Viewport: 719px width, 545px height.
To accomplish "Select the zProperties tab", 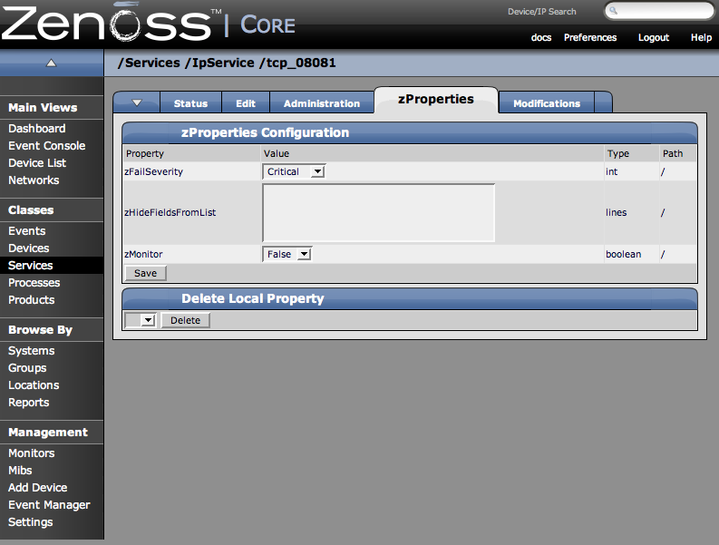I will click(436, 99).
